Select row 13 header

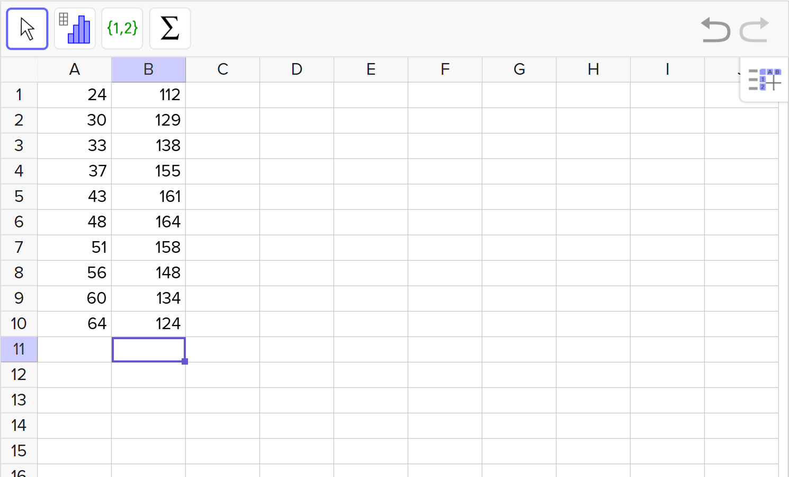click(19, 400)
